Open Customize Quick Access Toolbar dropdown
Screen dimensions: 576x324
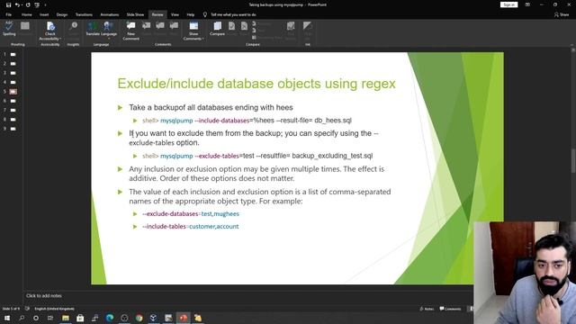(45, 4)
